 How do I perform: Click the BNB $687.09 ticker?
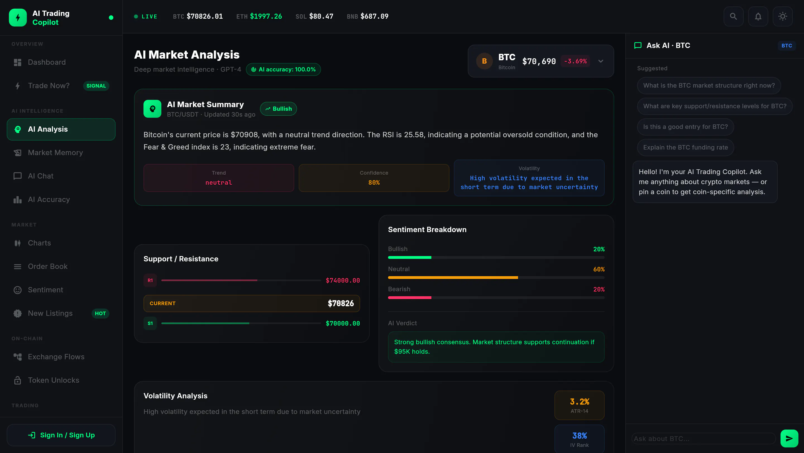pos(367,16)
